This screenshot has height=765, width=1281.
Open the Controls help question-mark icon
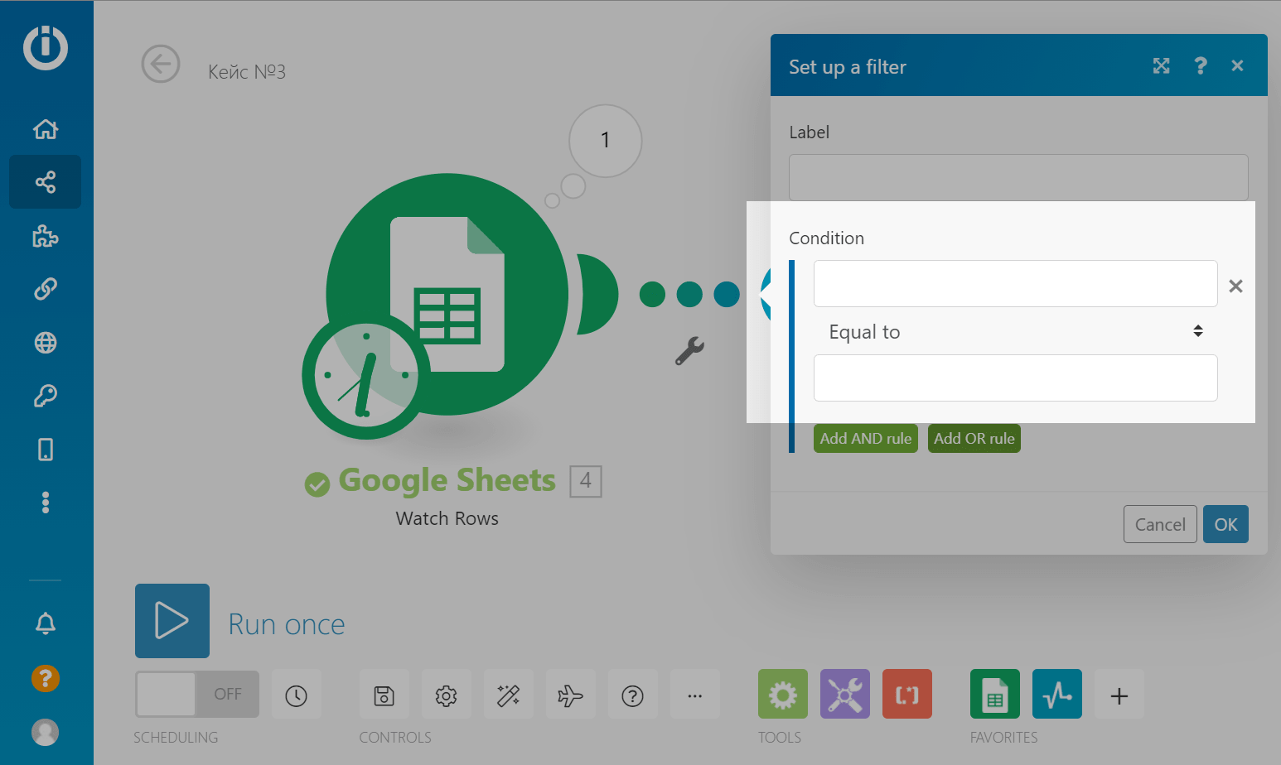tap(633, 695)
